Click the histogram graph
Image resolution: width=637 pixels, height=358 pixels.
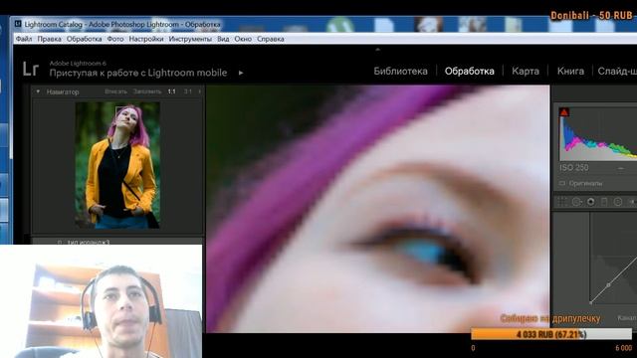[x=598, y=134]
